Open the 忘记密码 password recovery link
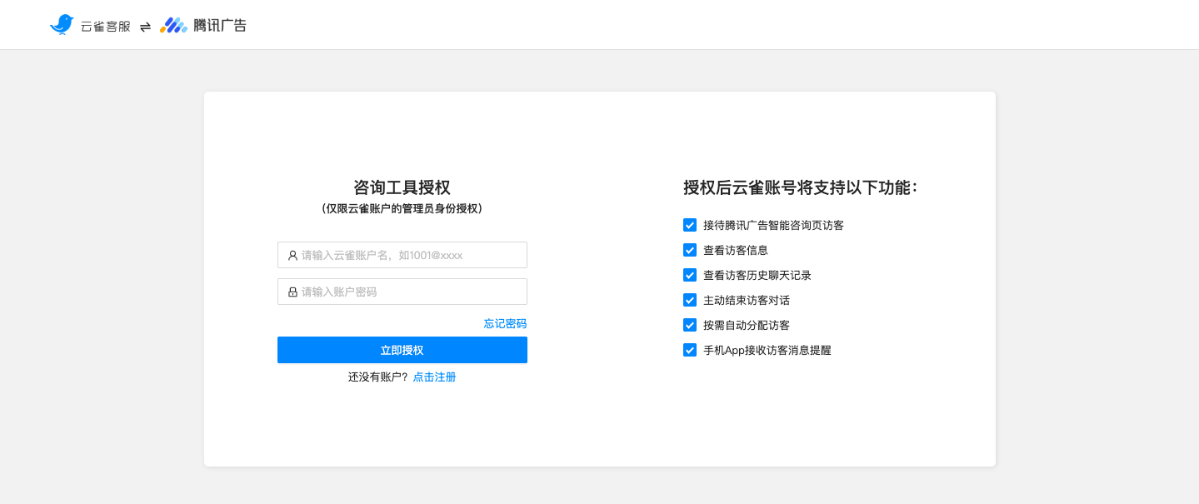1199x504 pixels. 505,323
